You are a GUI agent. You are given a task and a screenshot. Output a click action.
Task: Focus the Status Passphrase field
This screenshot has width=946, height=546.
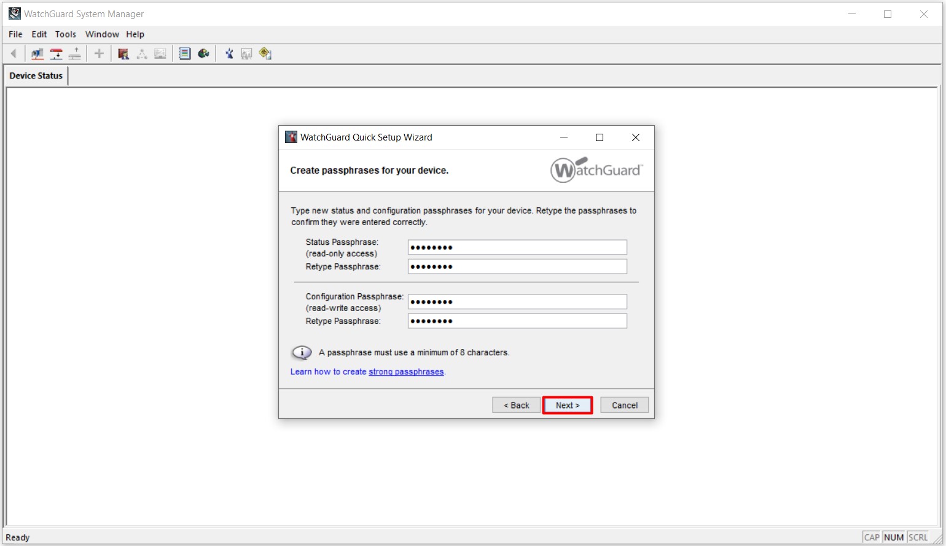[x=517, y=247]
